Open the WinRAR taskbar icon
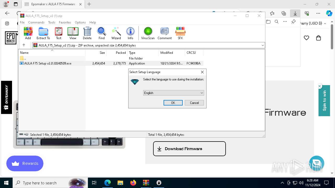The image size is (335, 188). (x=146, y=183)
